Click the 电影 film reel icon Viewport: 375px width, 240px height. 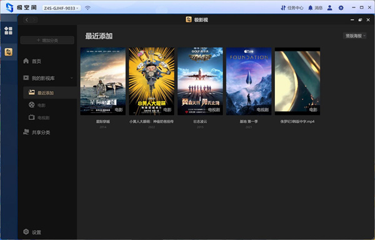pyautogui.click(x=32, y=105)
